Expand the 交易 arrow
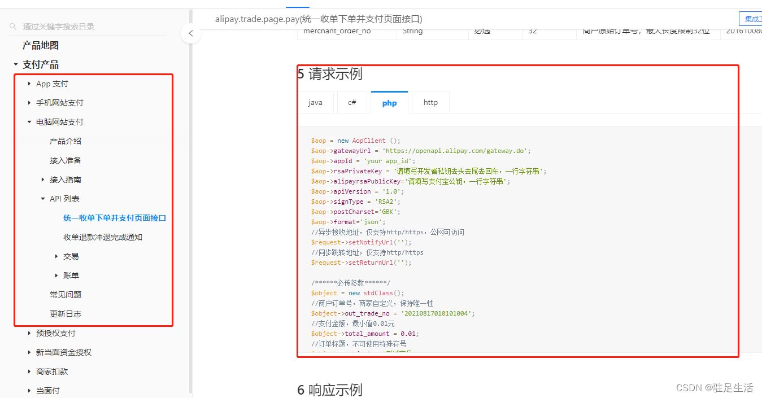 coord(56,256)
